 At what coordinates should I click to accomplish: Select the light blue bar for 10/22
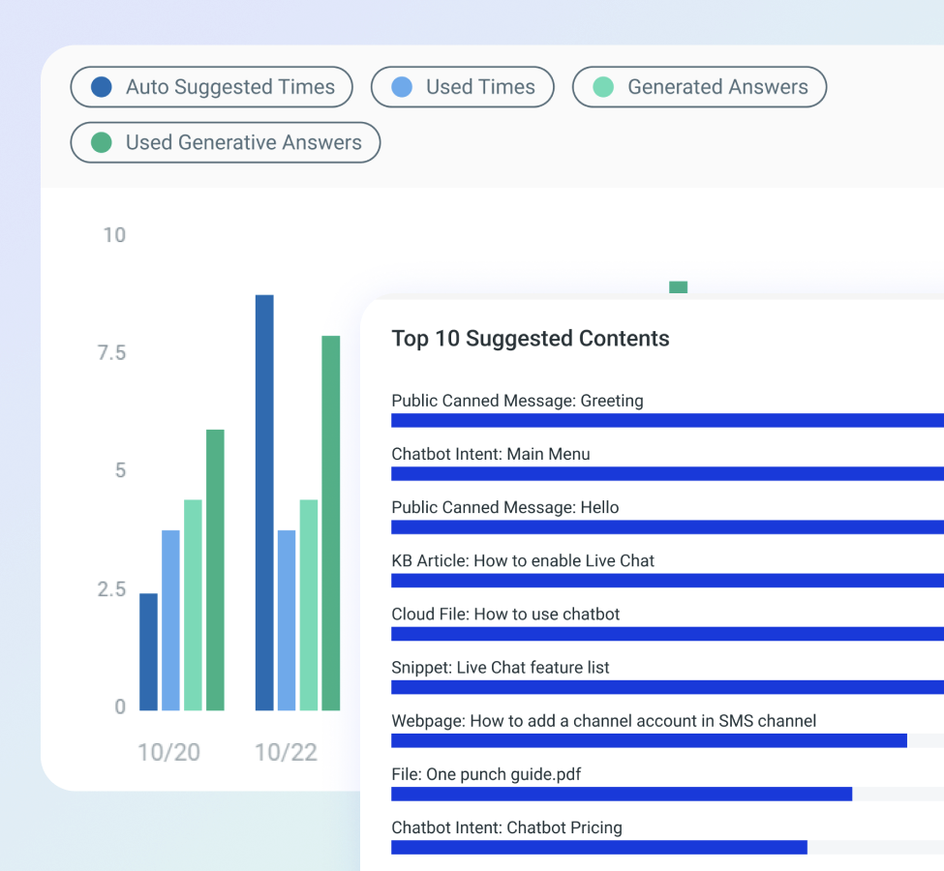[x=287, y=620]
